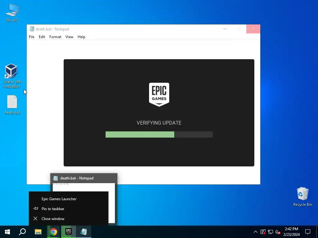
Task: Click the Pin to taskbar pin icon
Action: click(x=35, y=209)
